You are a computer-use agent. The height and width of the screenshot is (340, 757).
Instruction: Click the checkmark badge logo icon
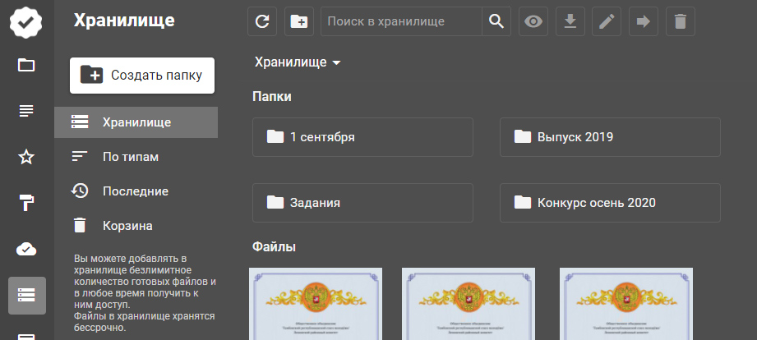(x=26, y=21)
